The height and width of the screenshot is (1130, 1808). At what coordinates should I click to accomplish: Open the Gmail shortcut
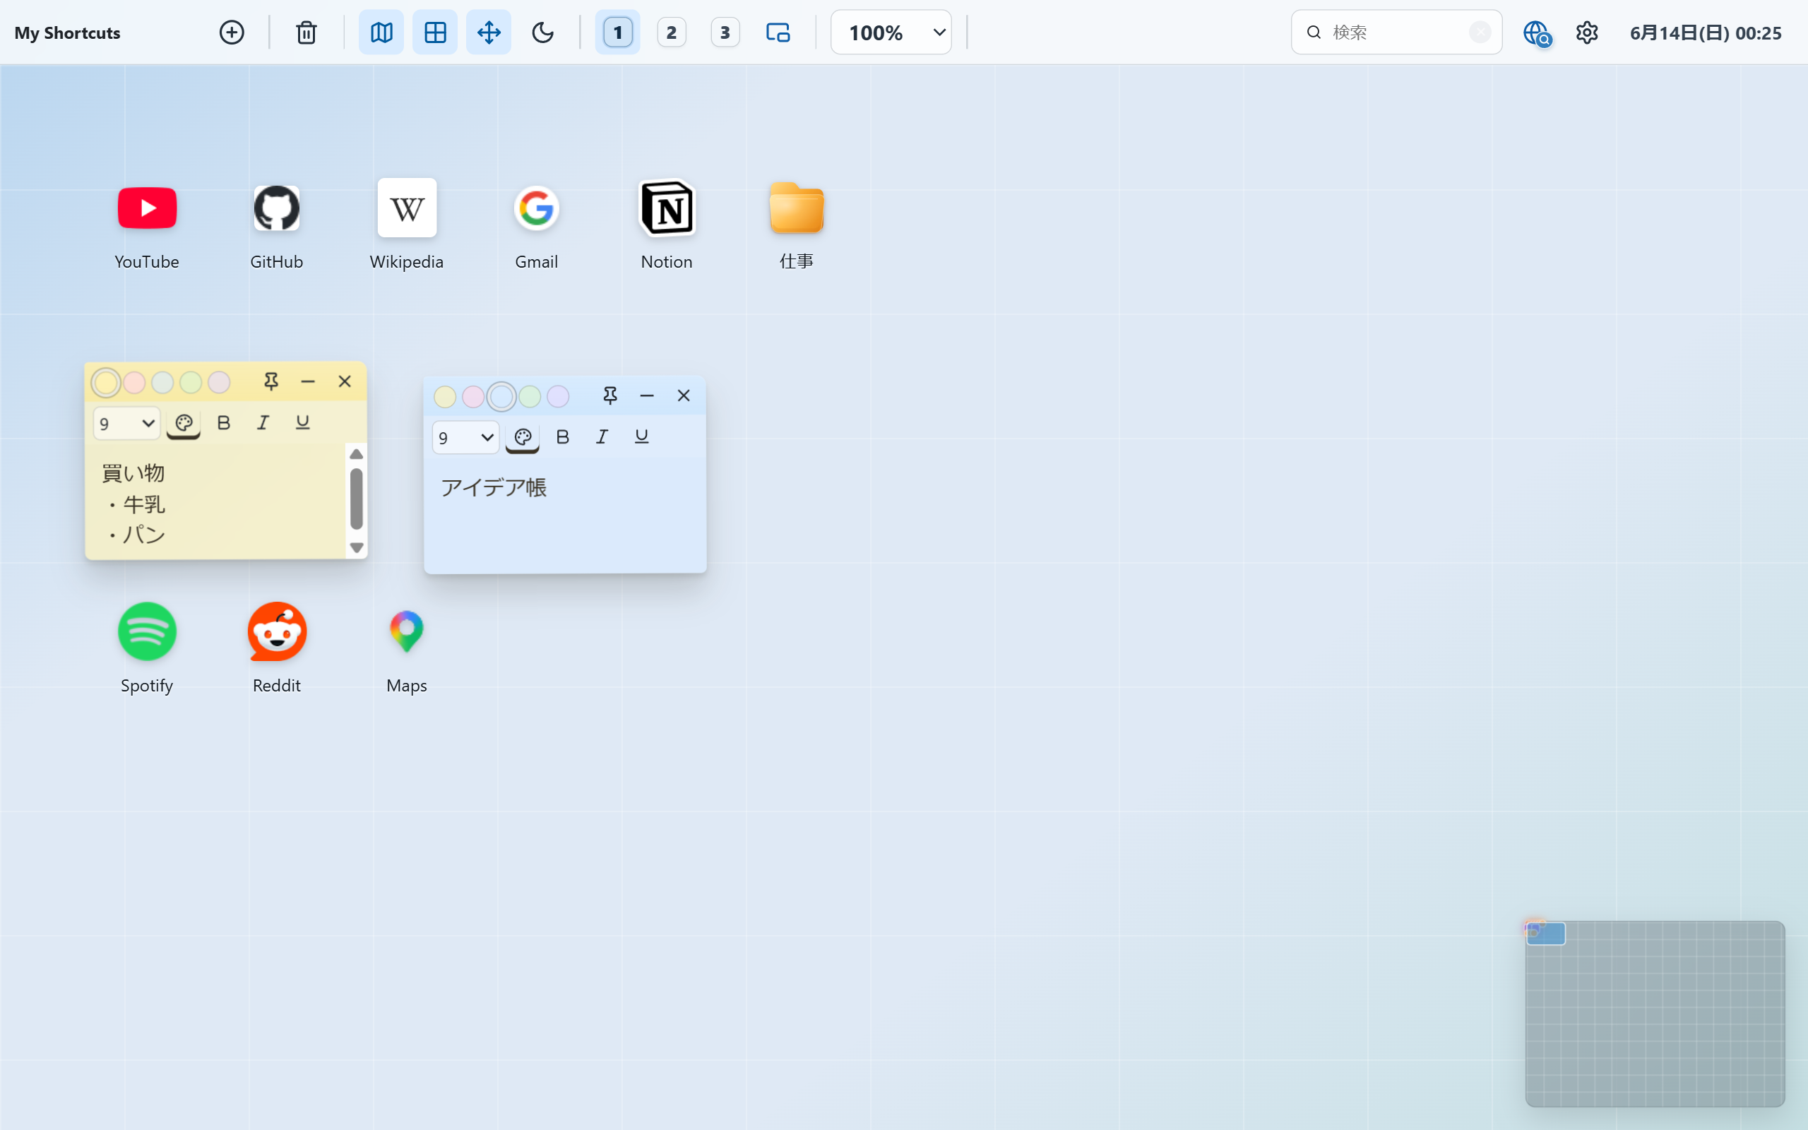click(537, 208)
